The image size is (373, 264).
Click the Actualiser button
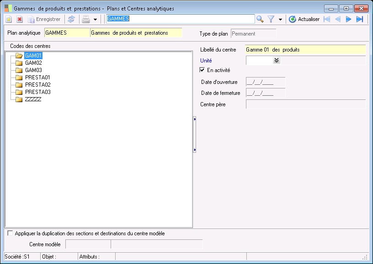[x=304, y=19]
